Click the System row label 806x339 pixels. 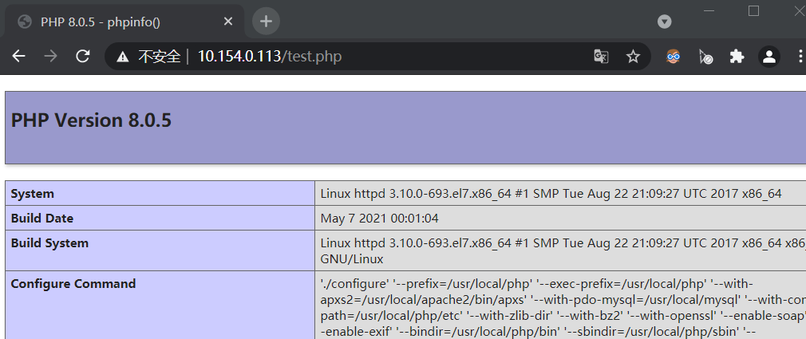pos(33,194)
